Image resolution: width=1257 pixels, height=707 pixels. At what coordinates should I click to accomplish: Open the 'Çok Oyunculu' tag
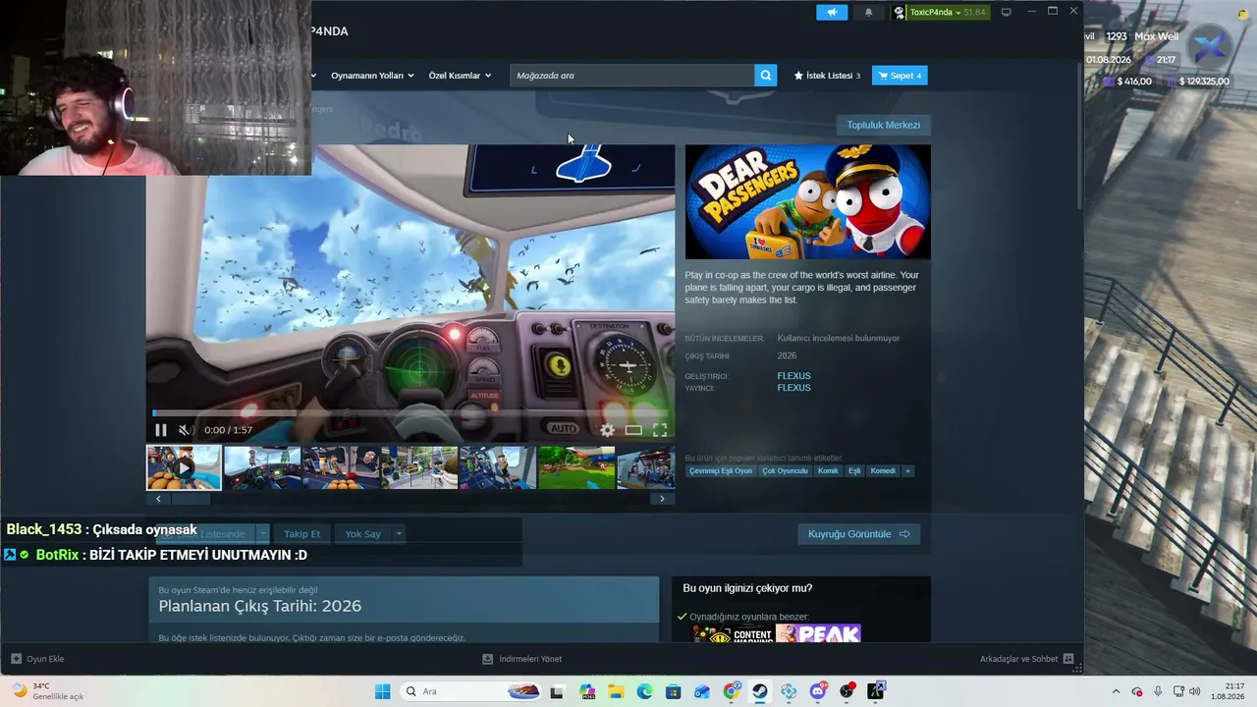pos(785,471)
